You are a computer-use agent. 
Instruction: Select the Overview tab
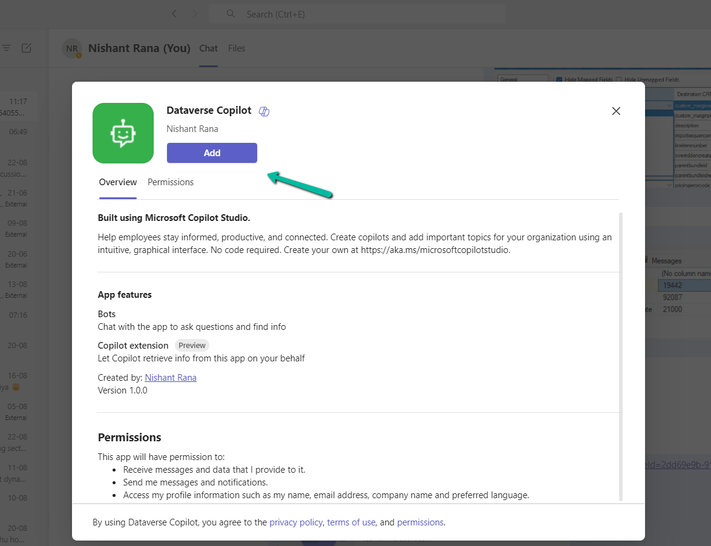click(x=117, y=182)
